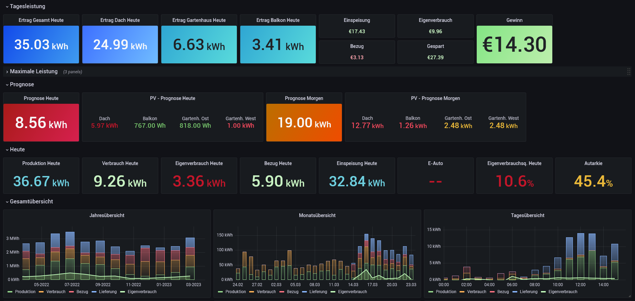Open the Ertrag Gartenhaus Heute panel title menu
Viewport: 635px width, 301px height.
199,20
